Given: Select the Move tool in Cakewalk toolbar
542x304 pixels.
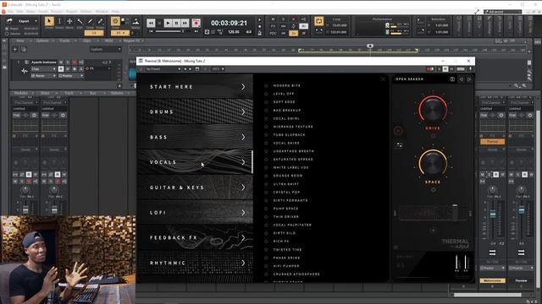Looking at the screenshot, I should 69,21.
